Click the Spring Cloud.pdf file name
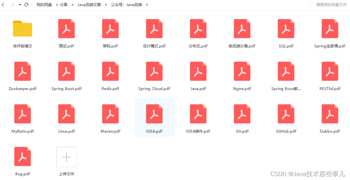Viewport: 350px width, 180px height. tap(154, 89)
